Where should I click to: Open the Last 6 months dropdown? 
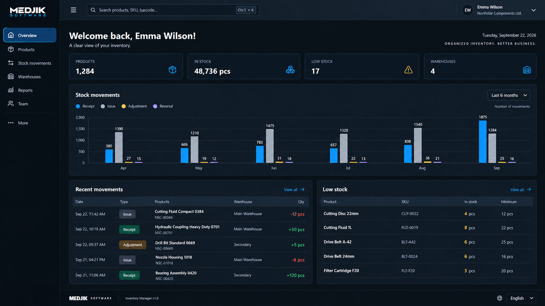click(x=509, y=95)
